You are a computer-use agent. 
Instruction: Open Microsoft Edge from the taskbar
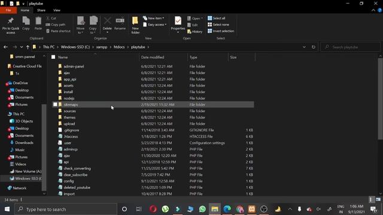(x=227, y=209)
